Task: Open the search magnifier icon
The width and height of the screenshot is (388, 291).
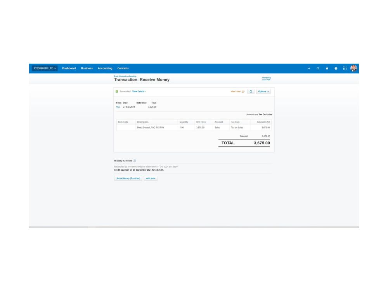Action: [318, 68]
